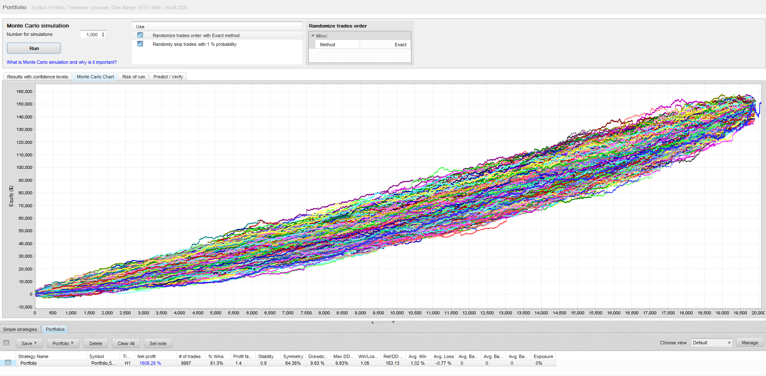Click the Avg. Win column header
This screenshot has width=766, height=376.
tap(418, 356)
